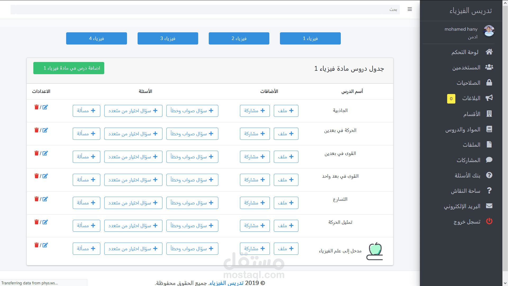The height and width of the screenshot is (286, 508).
Task: Add مسألة to القوى في بعد واحد
Action: point(86,180)
